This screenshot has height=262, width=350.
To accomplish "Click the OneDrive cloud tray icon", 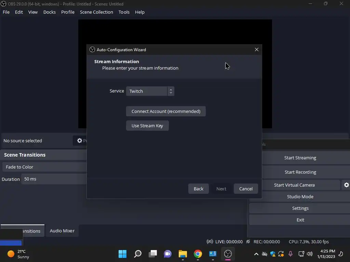I will (265, 254).
